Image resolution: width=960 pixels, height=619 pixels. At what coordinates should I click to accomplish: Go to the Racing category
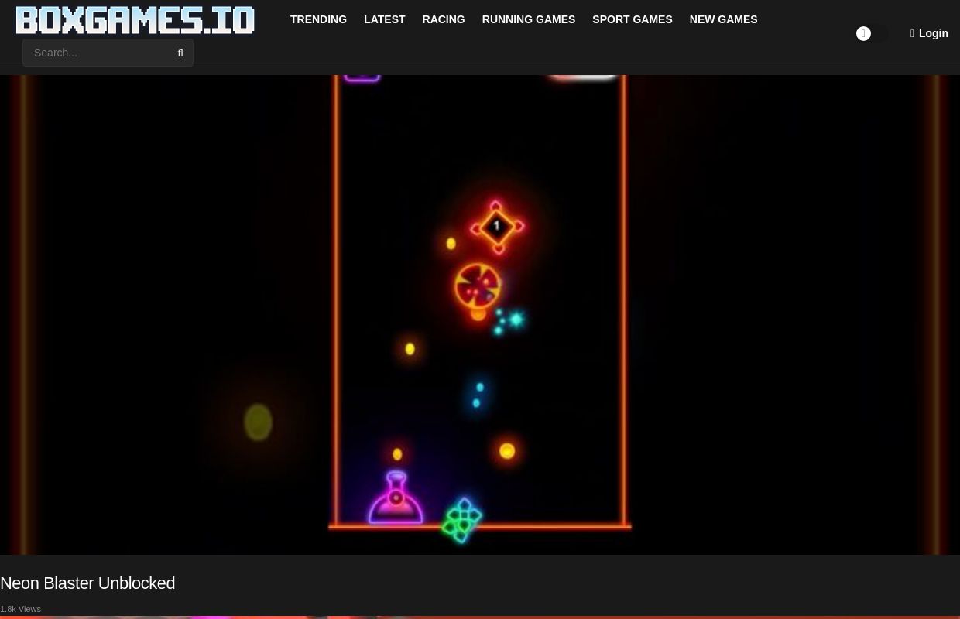(x=444, y=19)
